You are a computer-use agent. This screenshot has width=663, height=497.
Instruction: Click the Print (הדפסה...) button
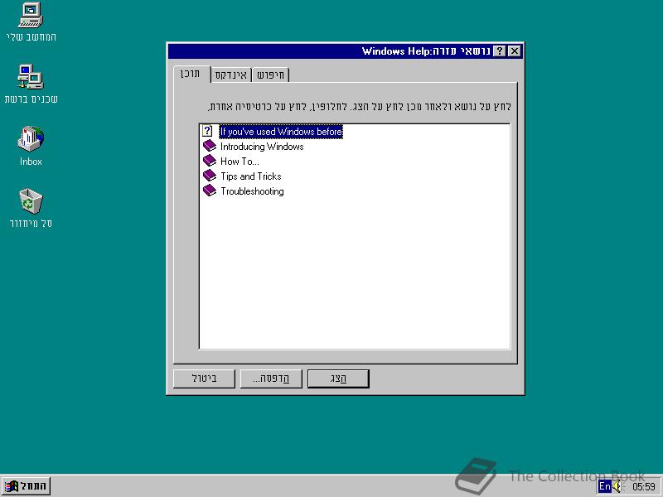271,379
